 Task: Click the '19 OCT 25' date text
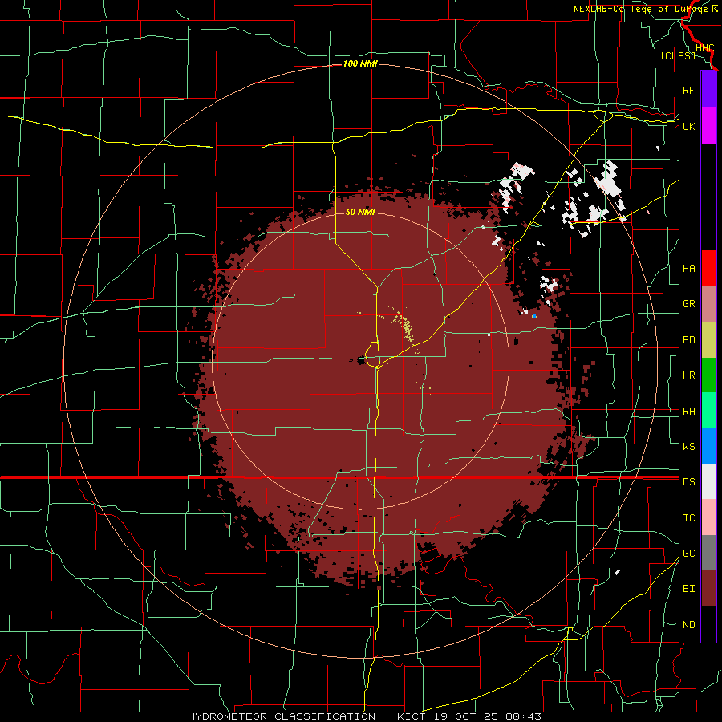[466, 716]
